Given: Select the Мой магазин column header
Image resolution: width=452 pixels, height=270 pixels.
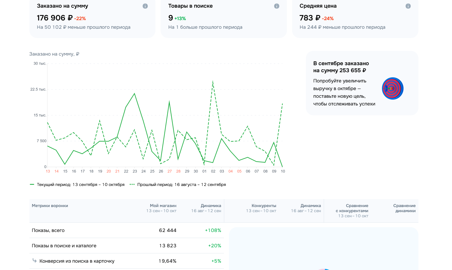Looking at the screenshot, I should pos(163,206).
